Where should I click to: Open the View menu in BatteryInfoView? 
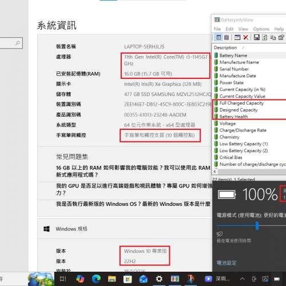click(x=243, y=29)
